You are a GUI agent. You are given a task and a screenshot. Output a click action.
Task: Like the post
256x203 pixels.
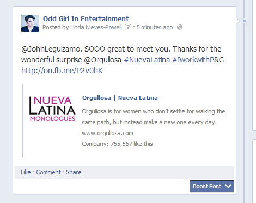tap(26, 172)
